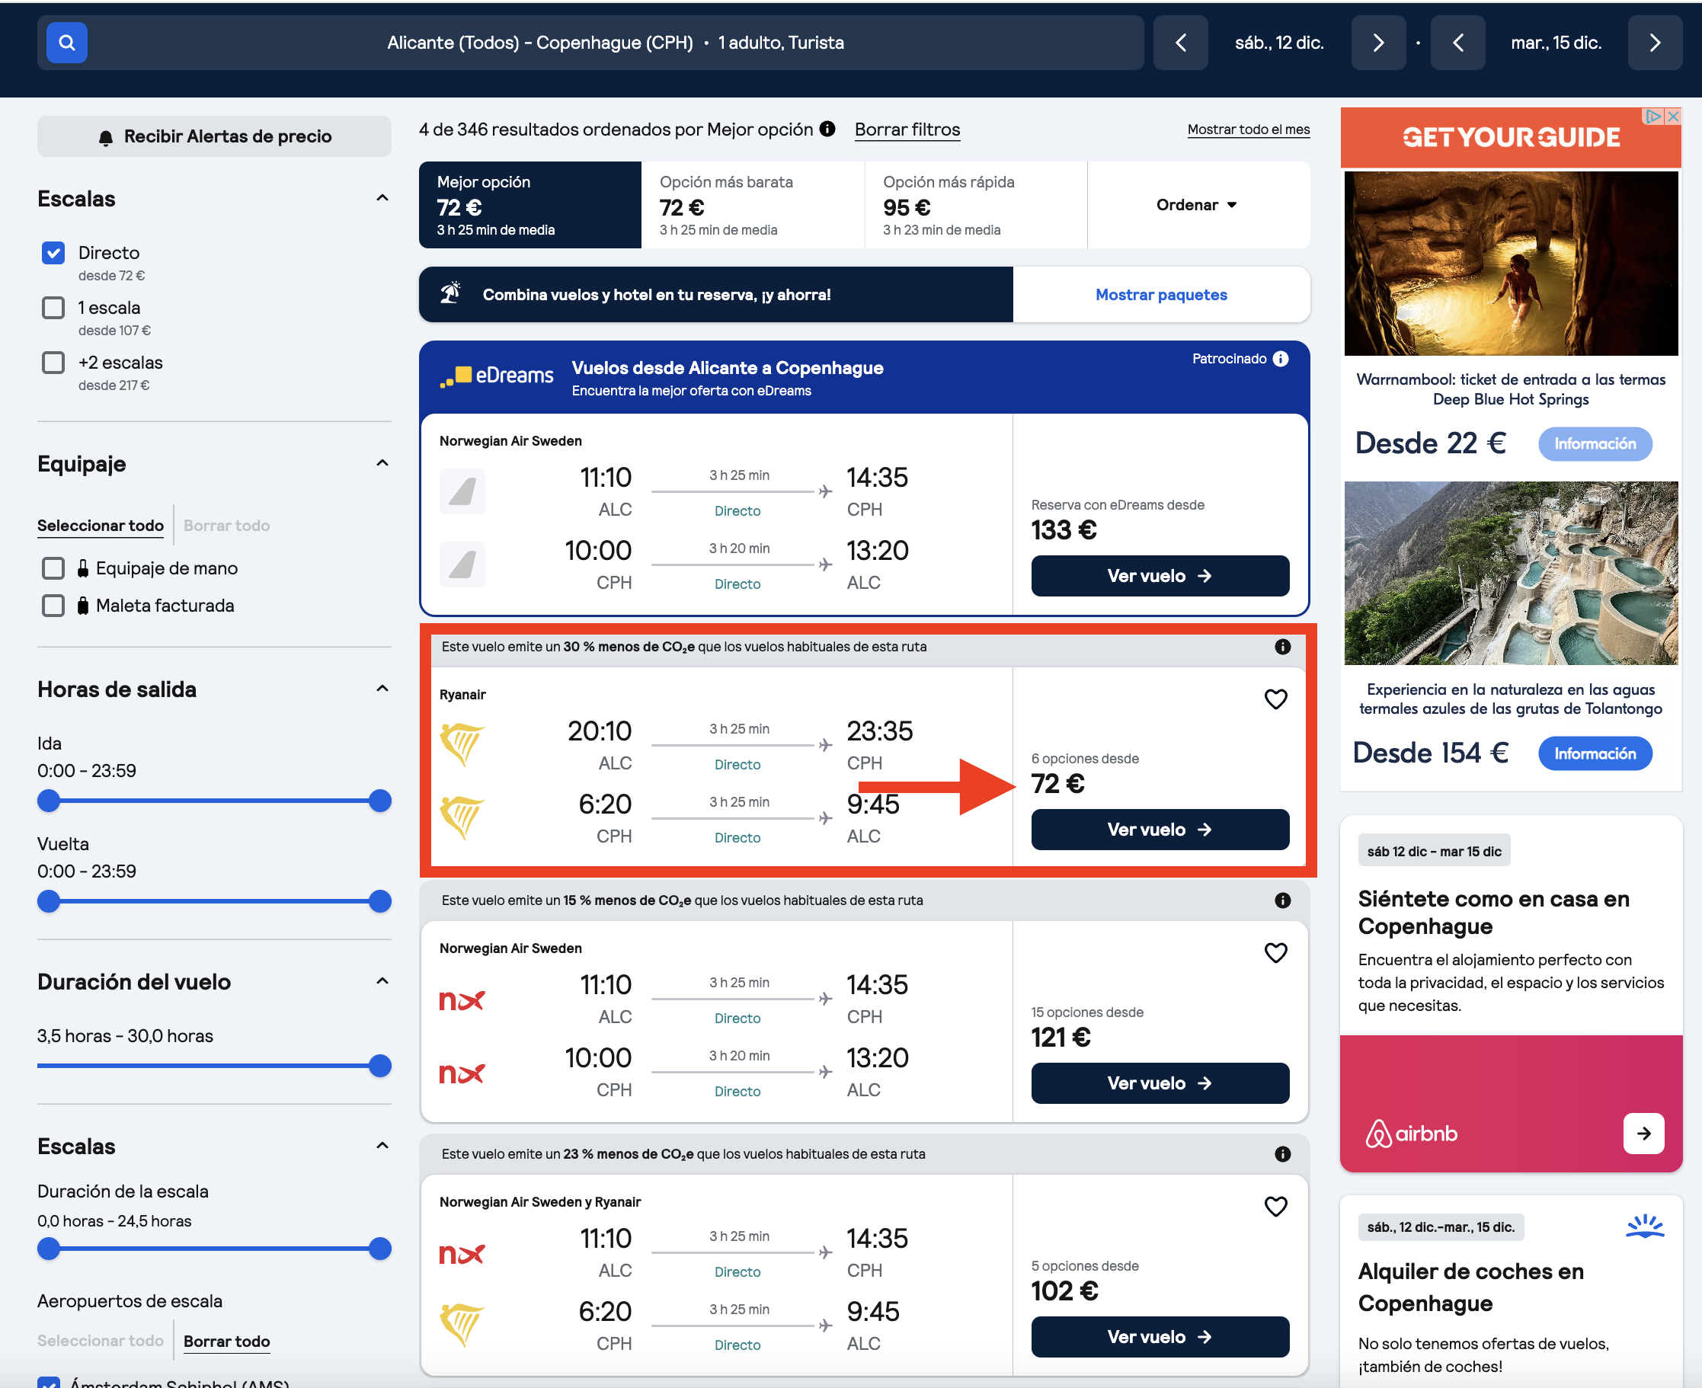Click Recibir Alertas de precio button
The width and height of the screenshot is (1702, 1388).
214,136
